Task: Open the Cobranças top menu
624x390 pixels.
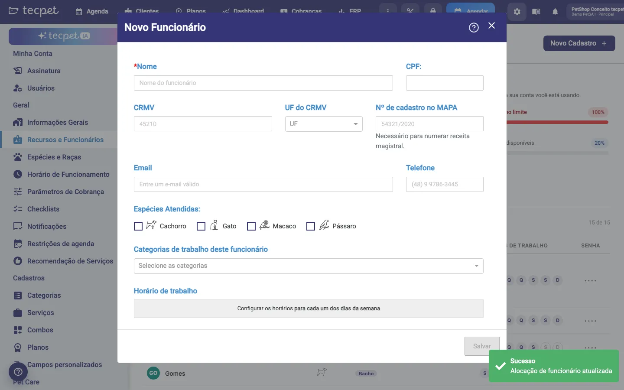Action: [301, 11]
